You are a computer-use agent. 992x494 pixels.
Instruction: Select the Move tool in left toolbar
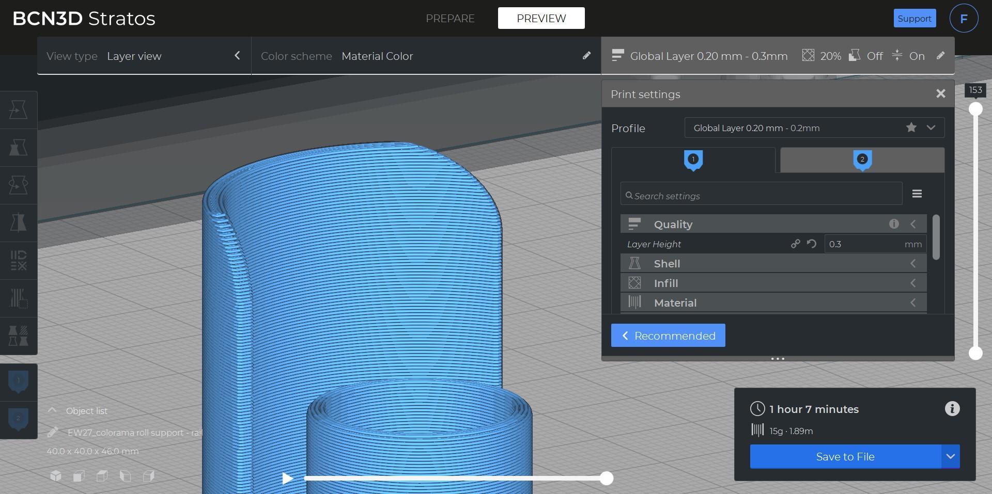click(x=18, y=110)
